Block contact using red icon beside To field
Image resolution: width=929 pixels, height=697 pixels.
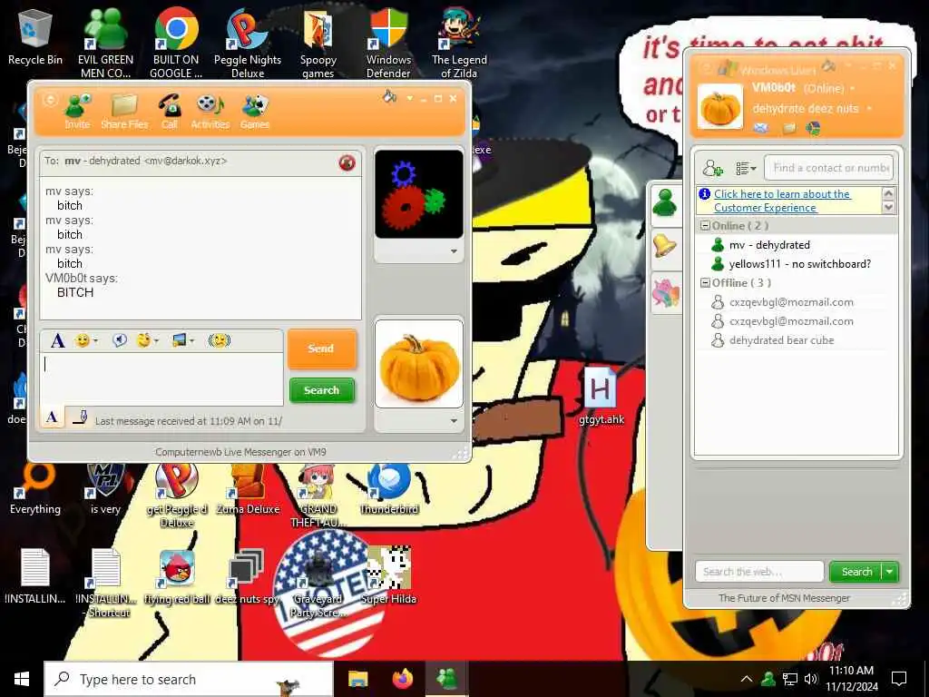[347, 162]
